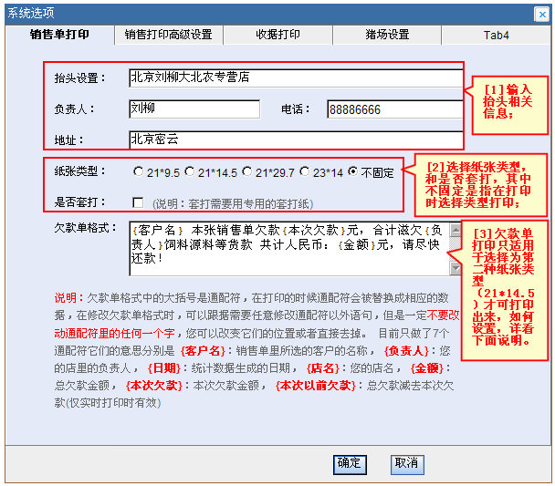Select the 21*9.5 paper type option

click(139, 171)
